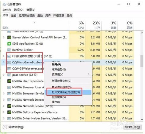This screenshot has width=145, height=134.
Task: Click the Stereo Vision Control Panel process icon
Action: coord(9,38)
